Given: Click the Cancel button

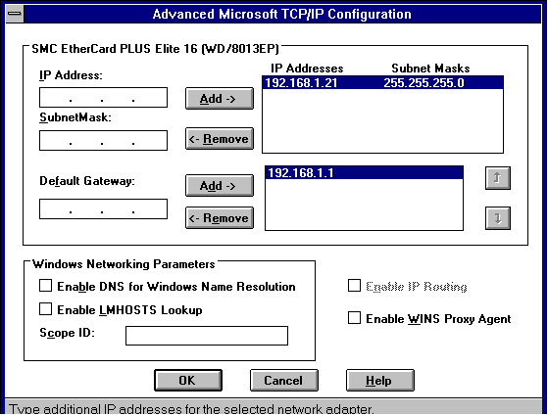Looking at the screenshot, I should pyautogui.click(x=284, y=380).
